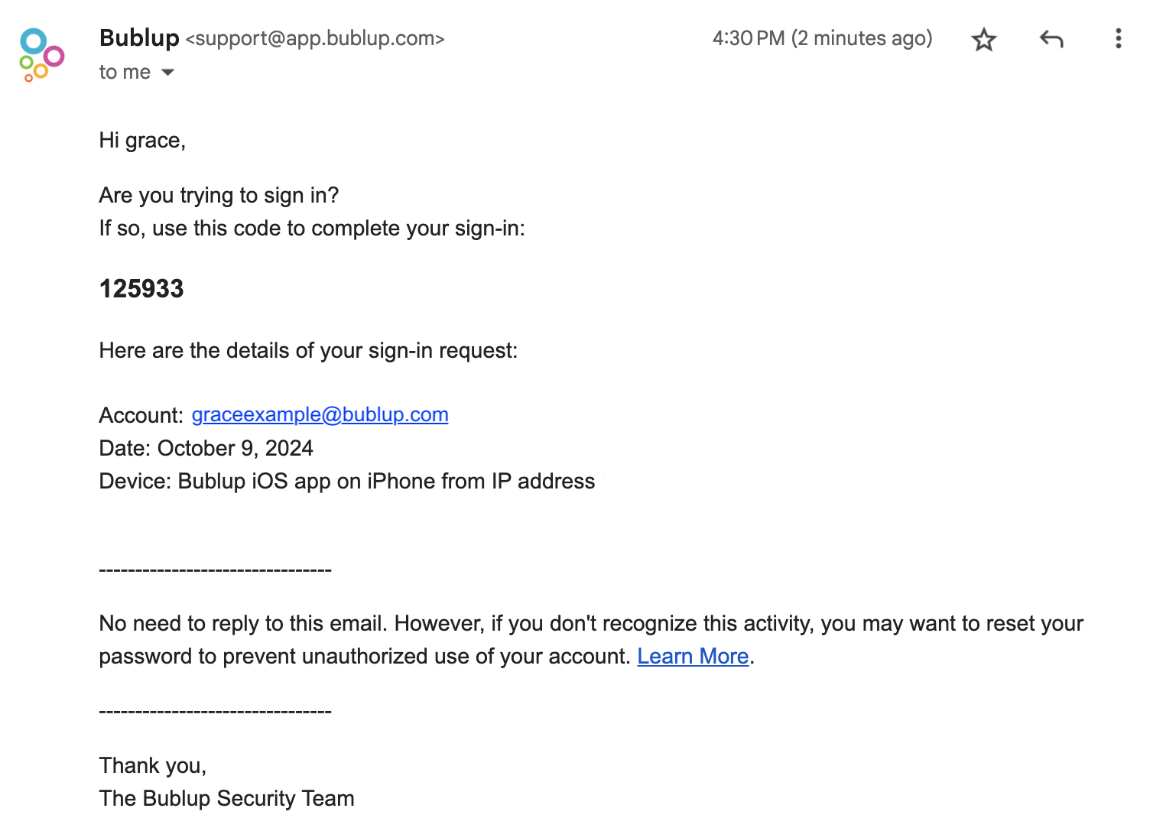Screen dimensions: 1150x818
Task: Click the Bublup sender avatar logo
Action: pyautogui.click(x=41, y=54)
